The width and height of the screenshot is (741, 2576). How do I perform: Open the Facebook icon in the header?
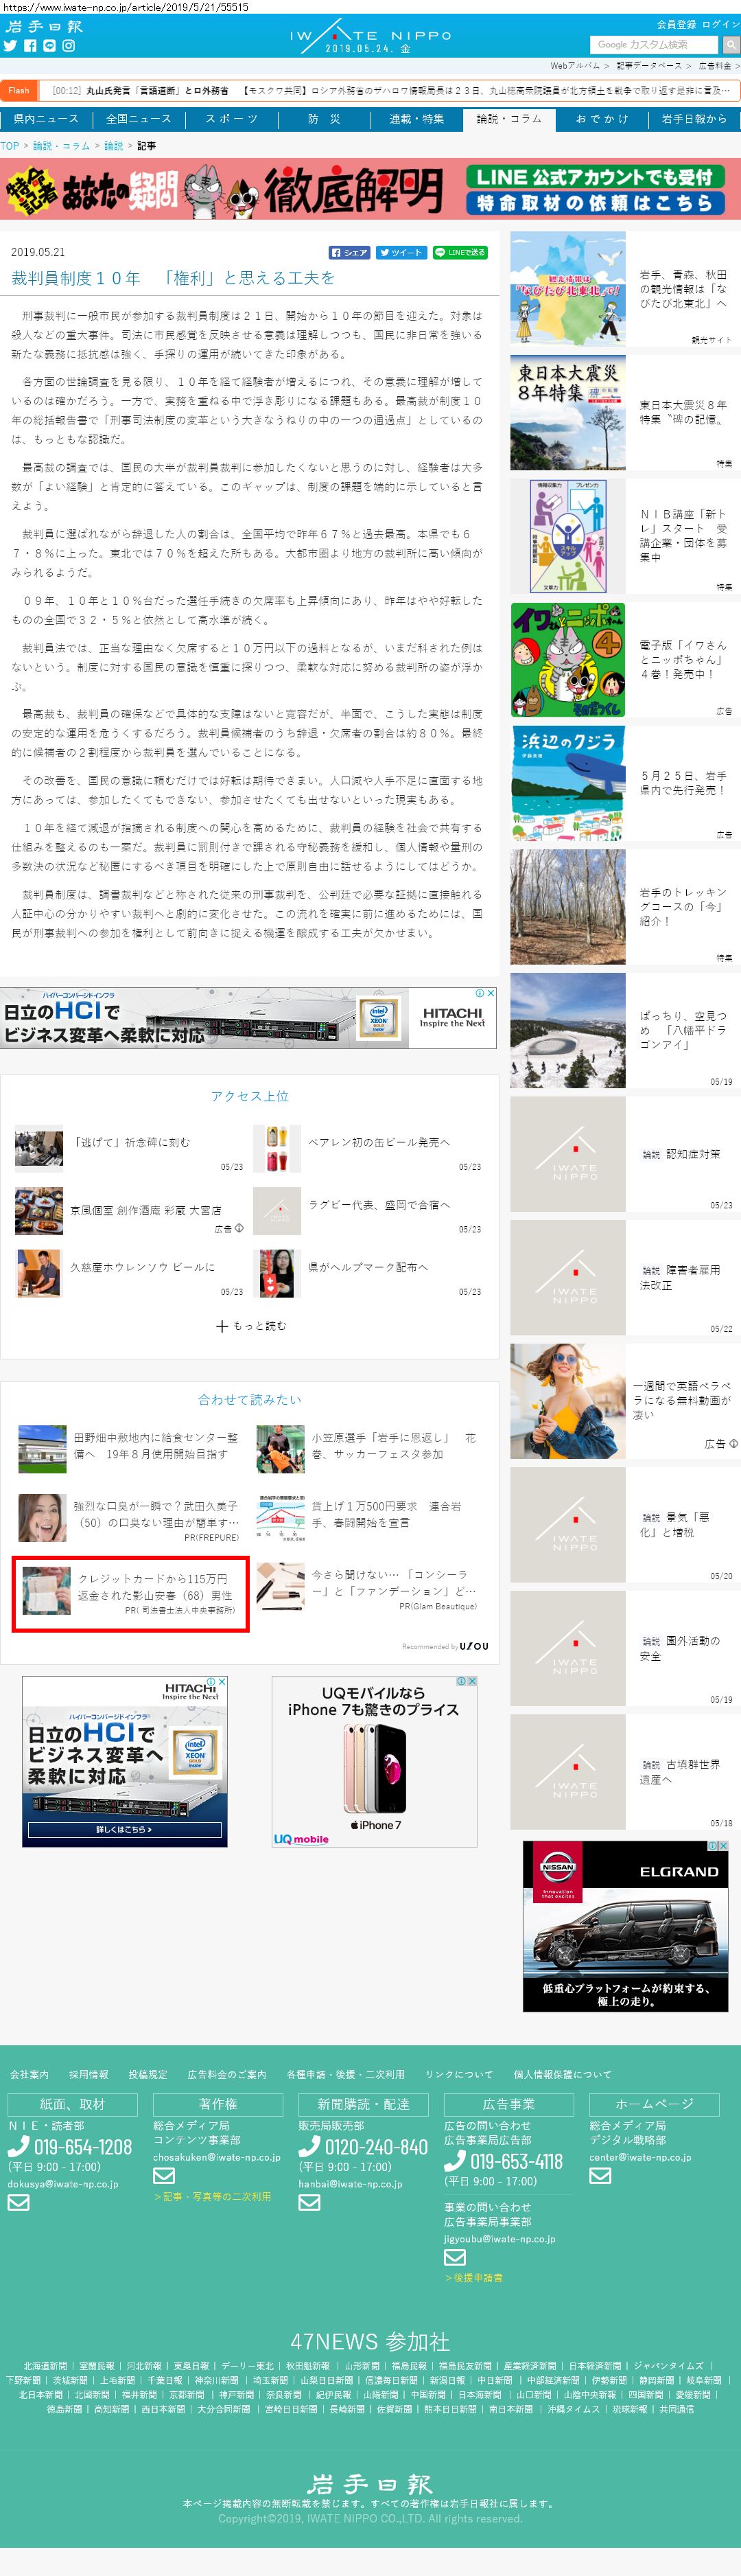[30, 46]
